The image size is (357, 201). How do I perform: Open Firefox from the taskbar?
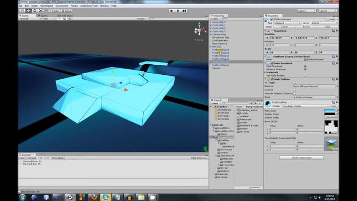94,197
